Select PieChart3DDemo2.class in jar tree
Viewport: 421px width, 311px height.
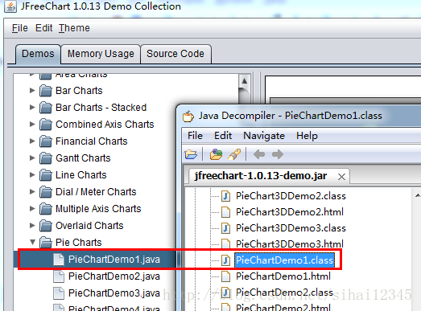[291, 196]
